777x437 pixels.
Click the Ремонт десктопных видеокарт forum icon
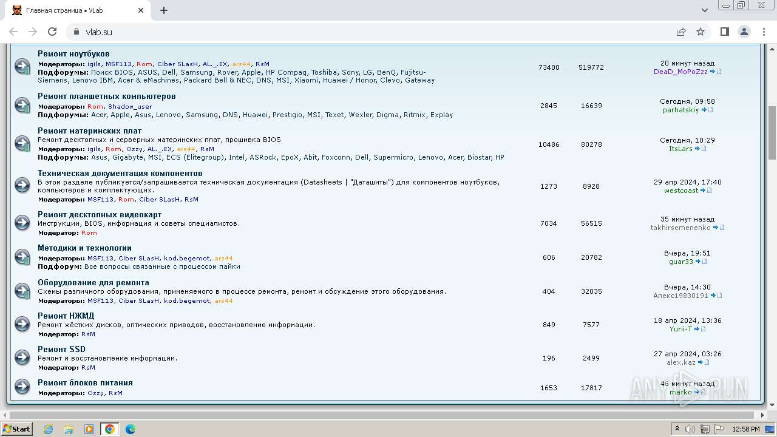[22, 223]
